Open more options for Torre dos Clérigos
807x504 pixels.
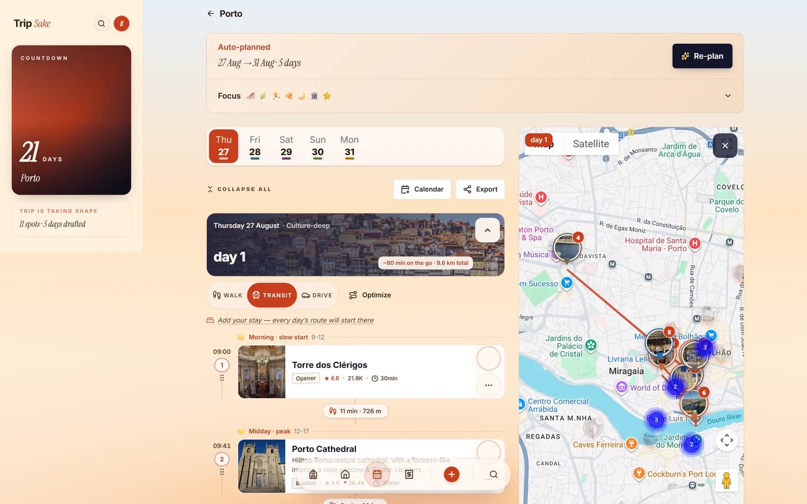tap(488, 385)
